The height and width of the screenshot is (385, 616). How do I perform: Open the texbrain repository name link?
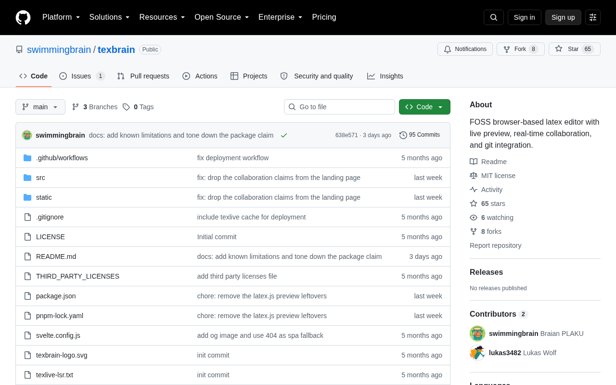(116, 50)
